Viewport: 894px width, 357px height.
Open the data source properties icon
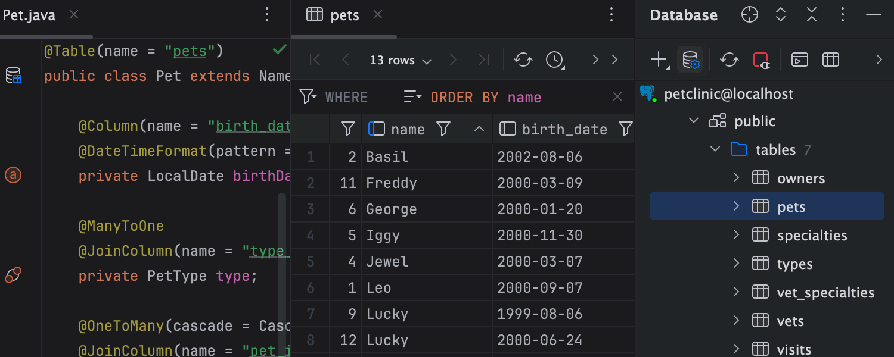pyautogui.click(x=690, y=59)
